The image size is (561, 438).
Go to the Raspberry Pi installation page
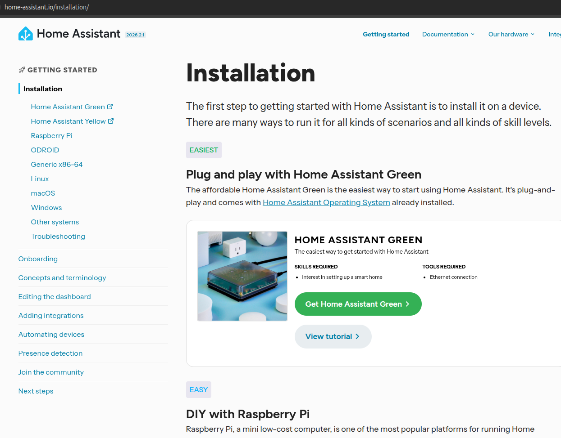pyautogui.click(x=52, y=135)
